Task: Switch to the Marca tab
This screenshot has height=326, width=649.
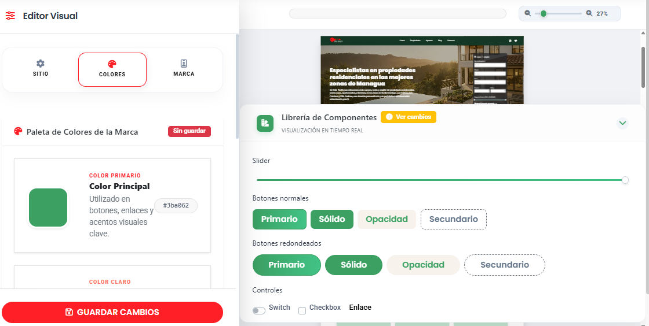Action: [184, 69]
